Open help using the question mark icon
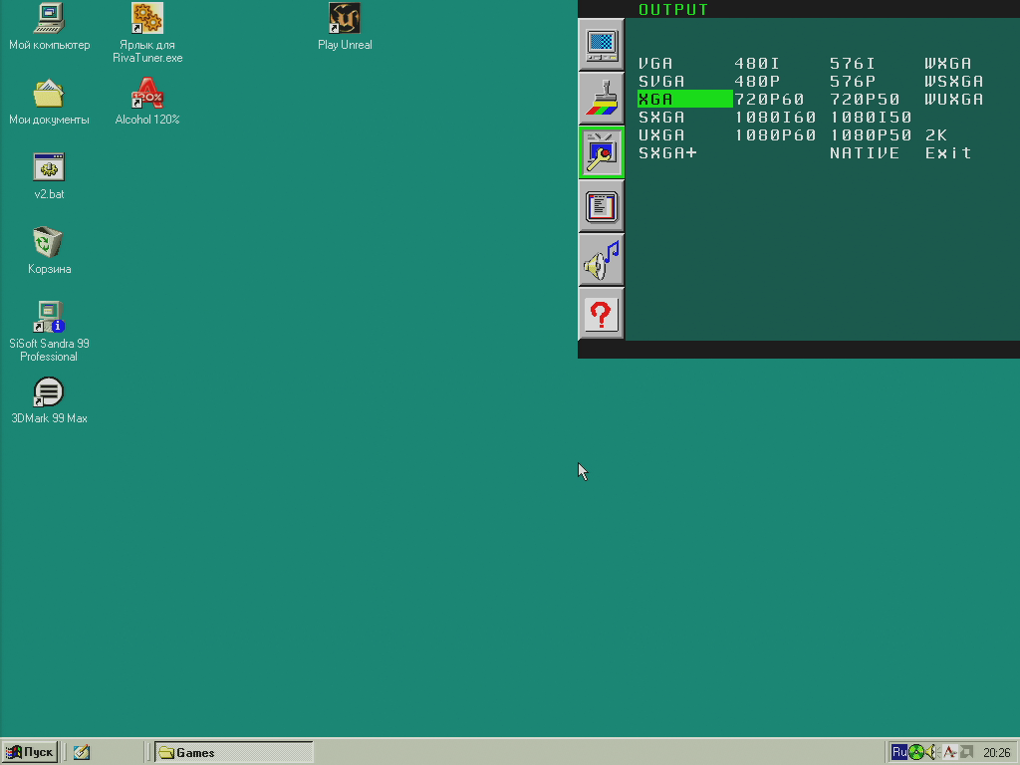This screenshot has width=1020, height=765. pos(601,314)
